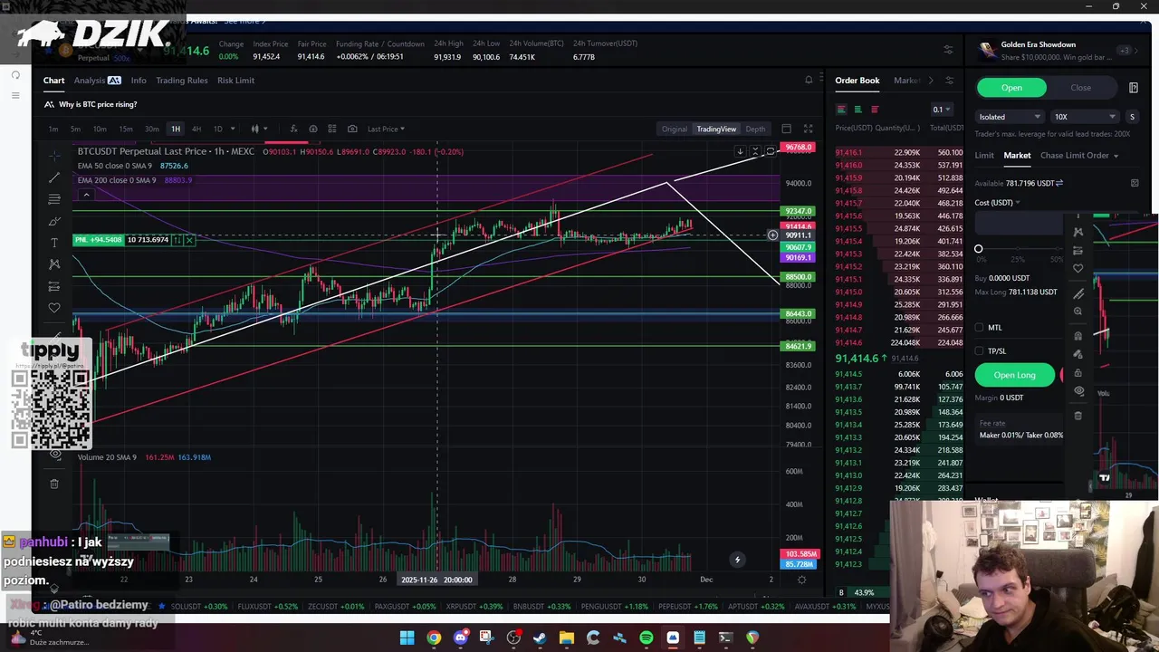Click the Open Long button
The image size is (1159, 652).
1014,375
